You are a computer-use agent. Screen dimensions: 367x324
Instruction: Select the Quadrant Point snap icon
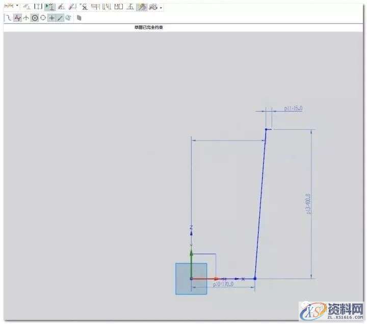coord(43,18)
